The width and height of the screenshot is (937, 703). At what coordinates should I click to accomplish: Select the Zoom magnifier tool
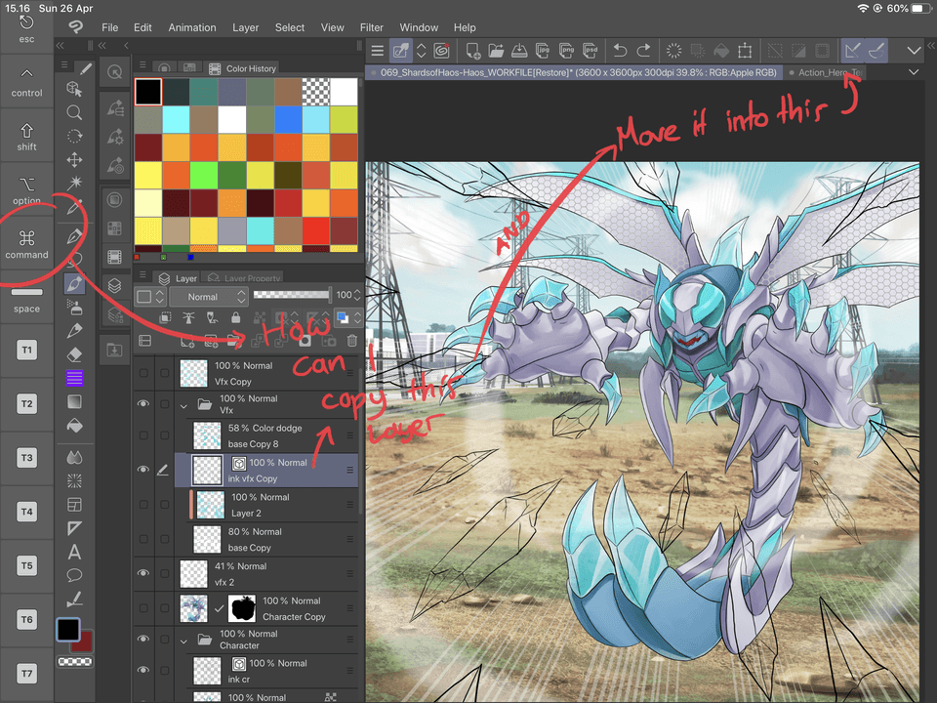(x=74, y=112)
